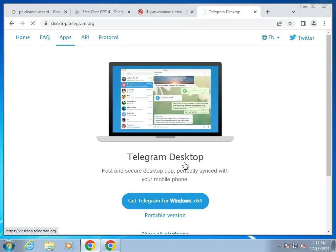
Task: Click the network tray icon
Action: coord(295,246)
